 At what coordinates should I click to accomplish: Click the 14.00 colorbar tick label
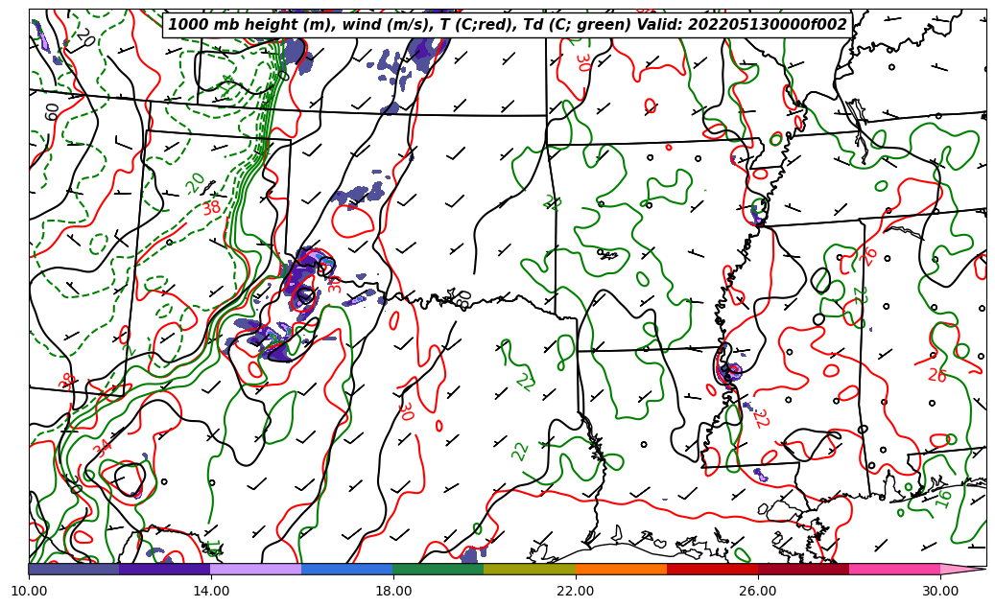point(211,591)
